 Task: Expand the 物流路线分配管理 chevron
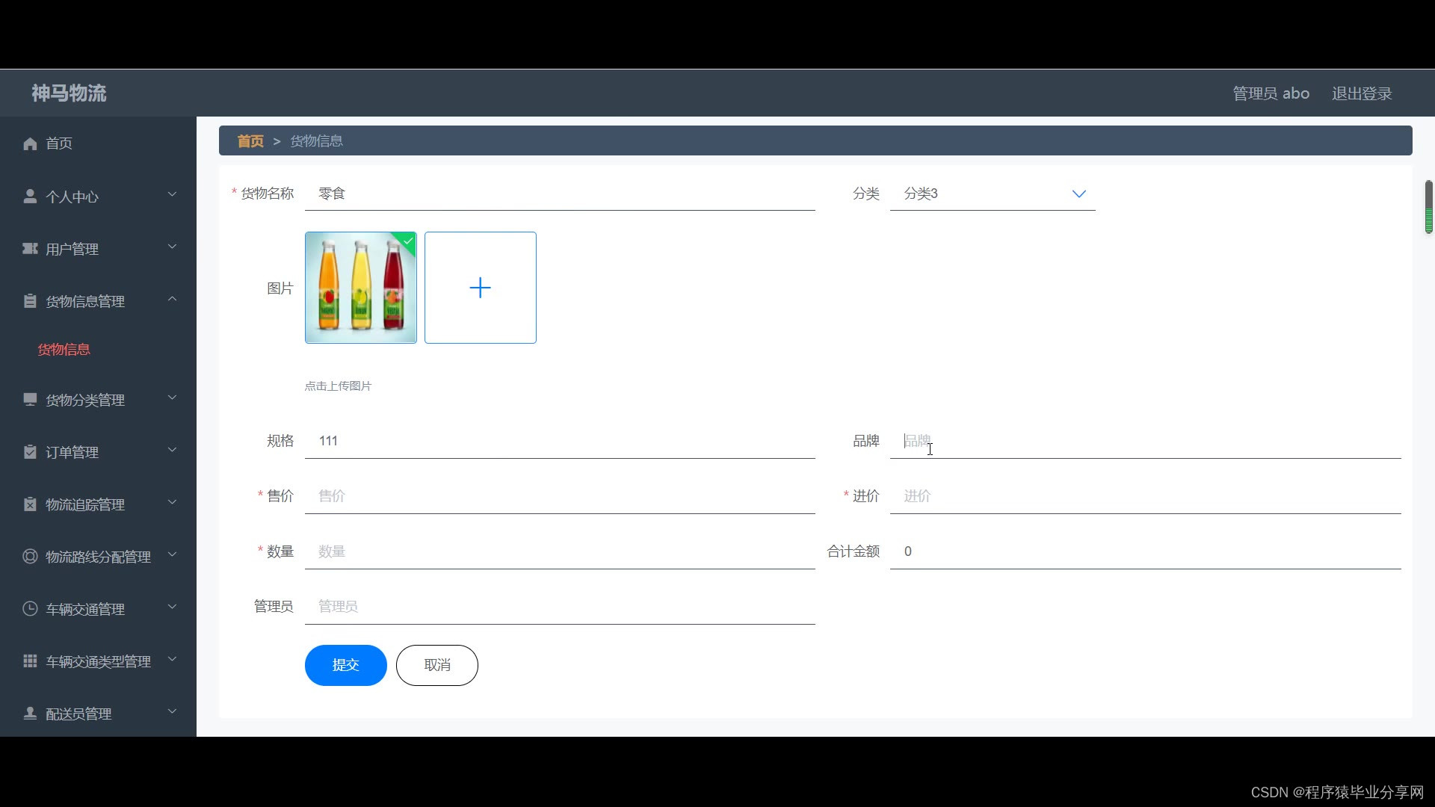[172, 555]
